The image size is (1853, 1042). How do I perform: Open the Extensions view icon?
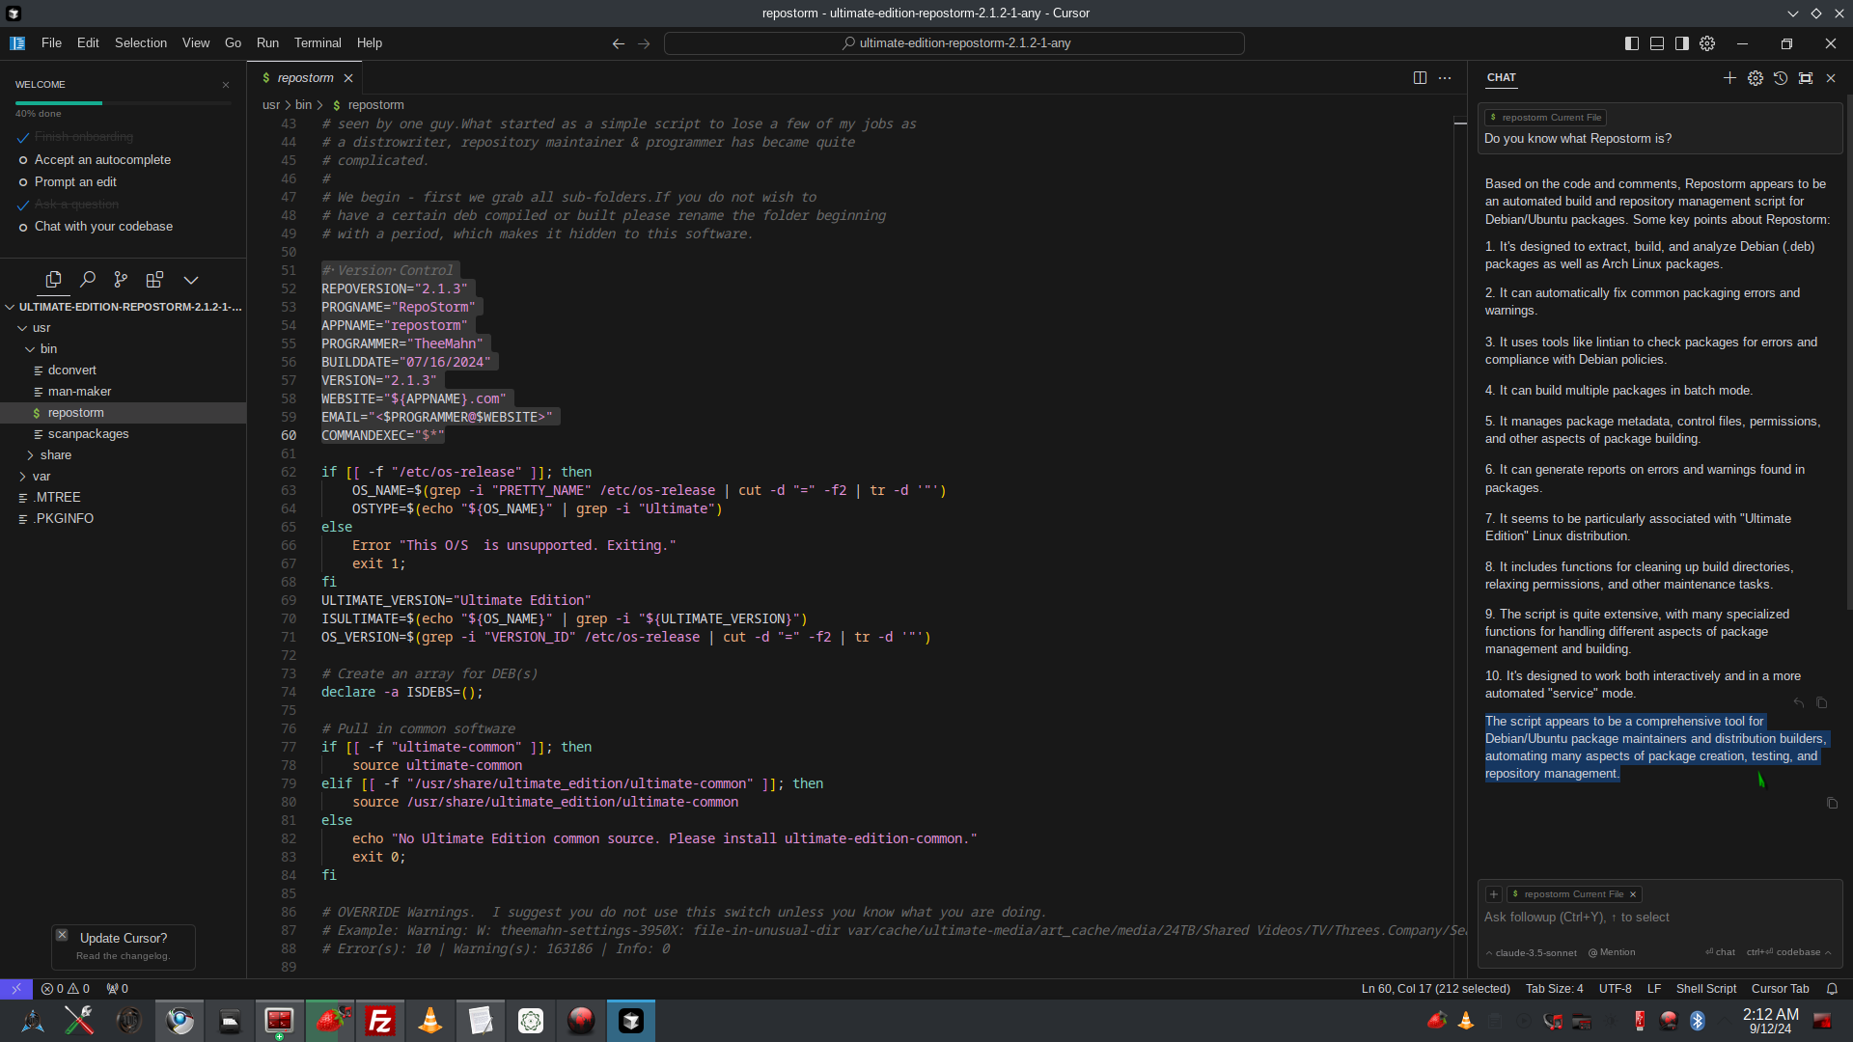point(154,280)
